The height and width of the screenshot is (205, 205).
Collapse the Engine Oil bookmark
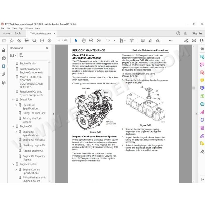(13, 127)
